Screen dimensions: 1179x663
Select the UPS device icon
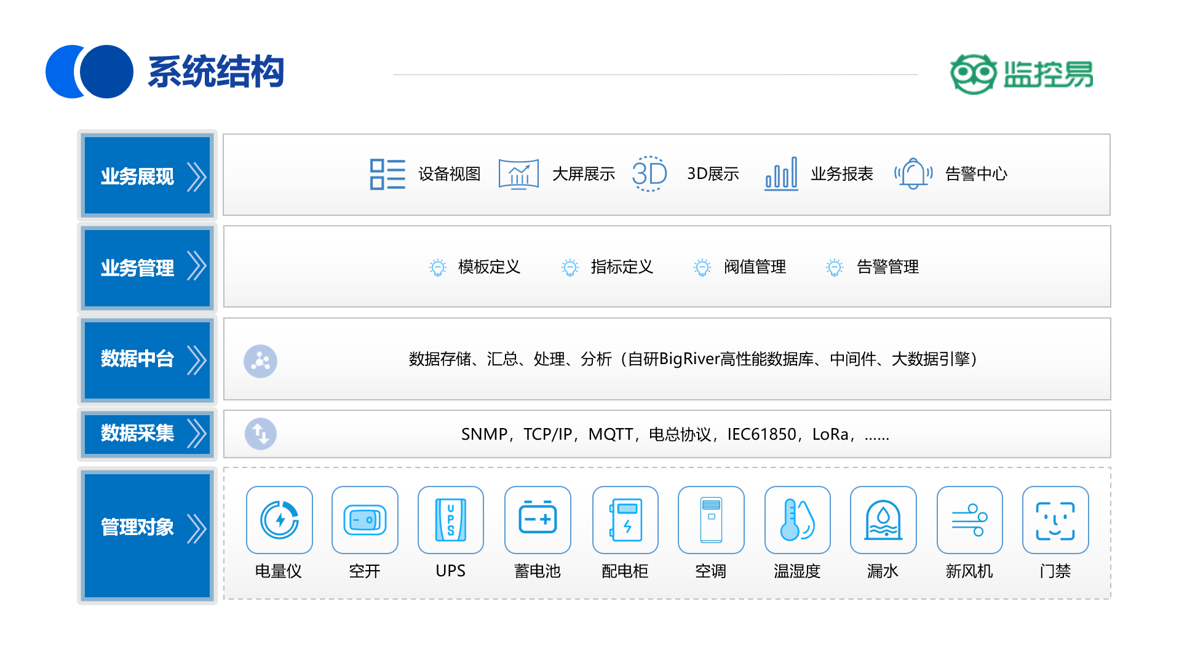point(451,520)
